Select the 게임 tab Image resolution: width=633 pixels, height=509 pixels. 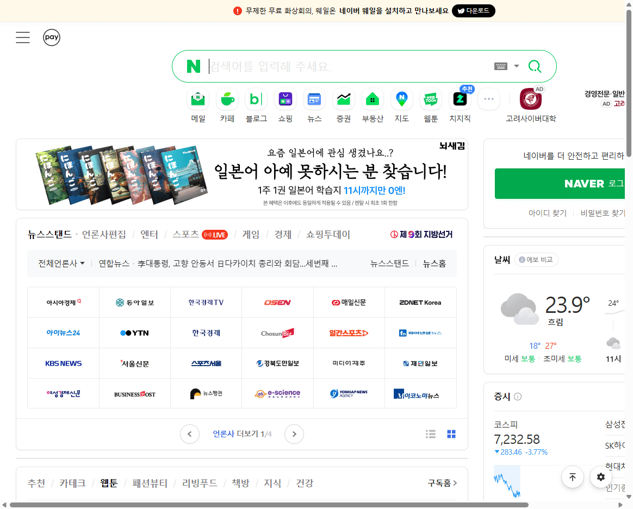point(251,234)
